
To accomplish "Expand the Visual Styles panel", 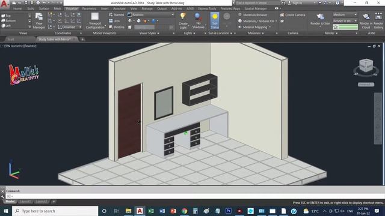I will point(149,33).
